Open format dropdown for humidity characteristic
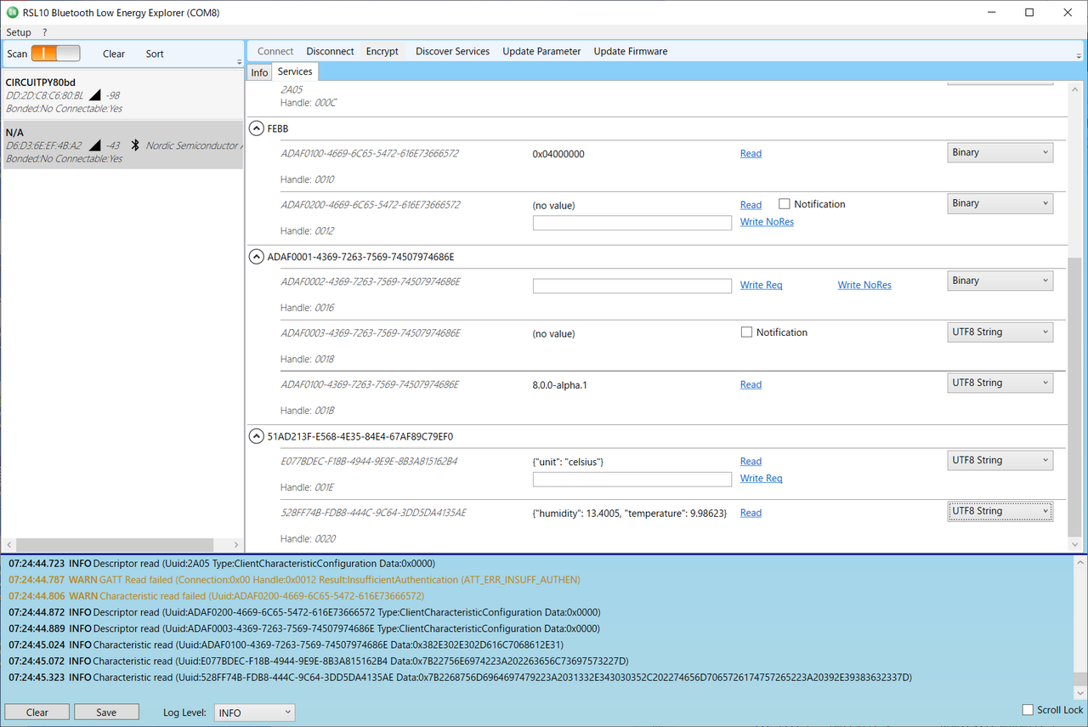The width and height of the screenshot is (1088, 727). (x=1000, y=511)
